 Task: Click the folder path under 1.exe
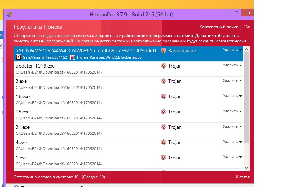tap(59, 164)
